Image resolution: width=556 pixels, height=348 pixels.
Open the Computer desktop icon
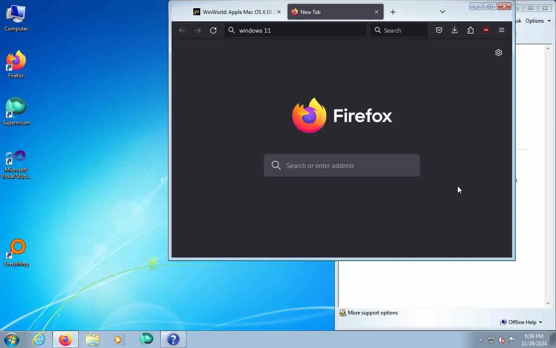(16, 18)
